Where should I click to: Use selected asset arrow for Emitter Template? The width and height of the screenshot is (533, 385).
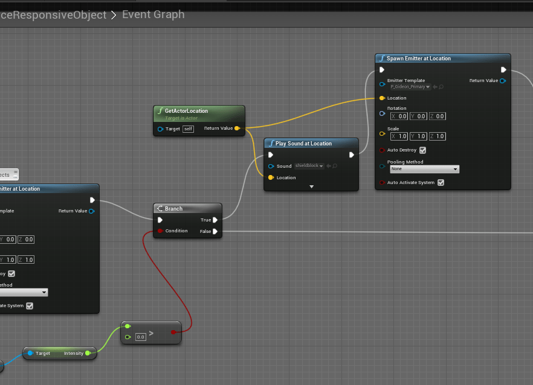[435, 87]
